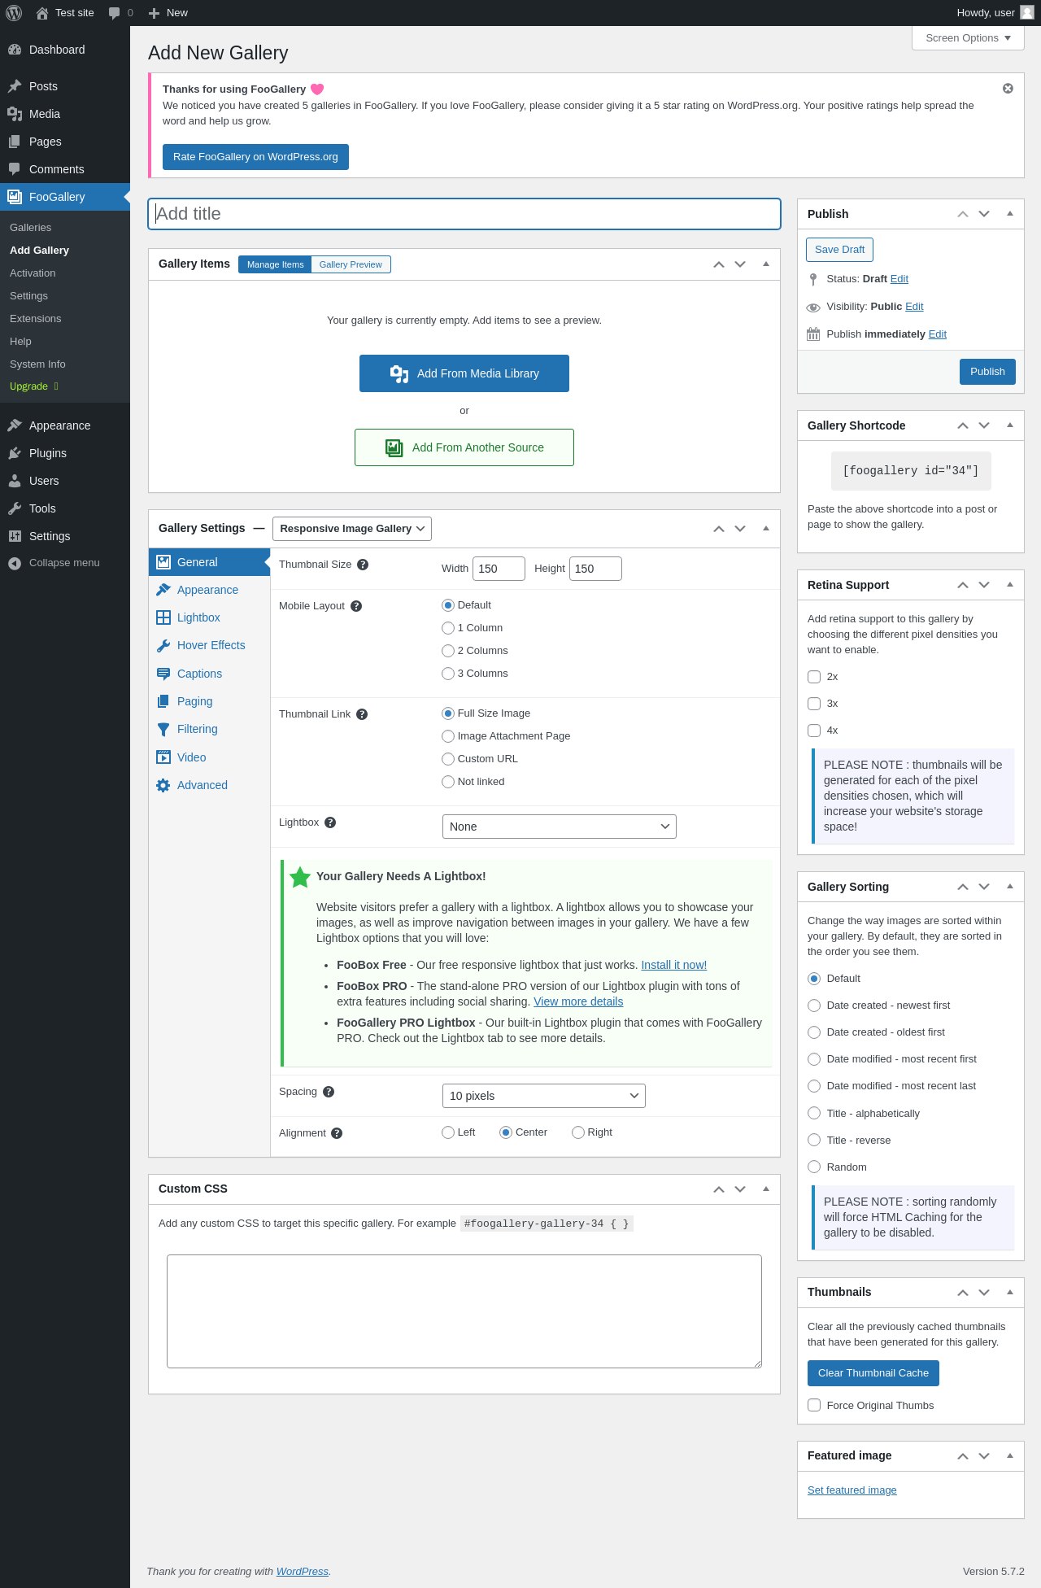This screenshot has width=1041, height=1588.
Task: Click the Custom CSS text area
Action: 464,1311
